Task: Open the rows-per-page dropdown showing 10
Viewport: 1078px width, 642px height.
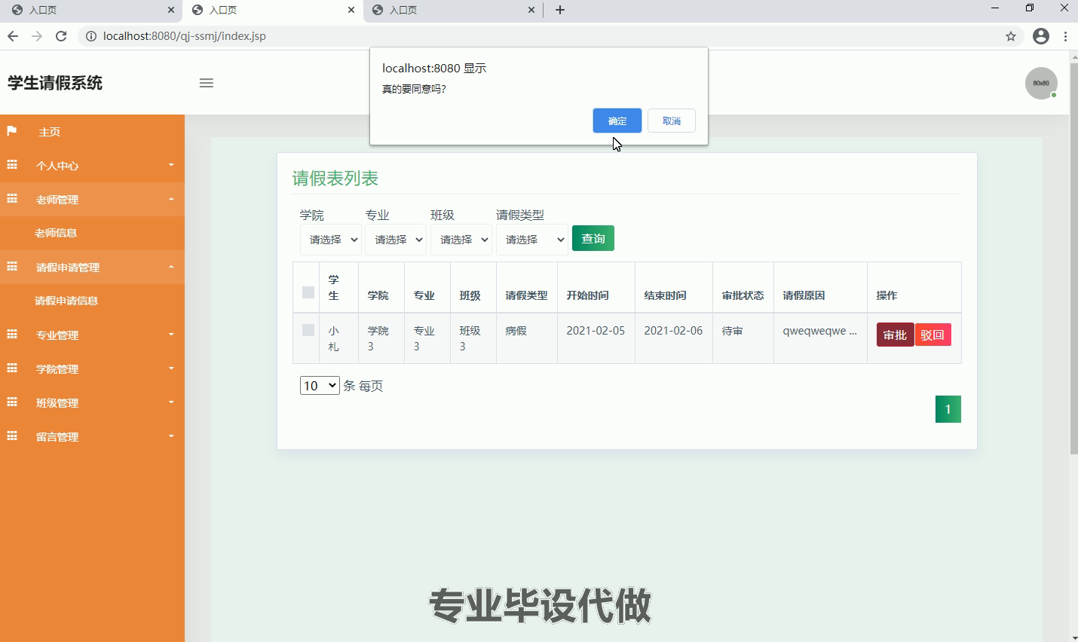Action: pos(320,386)
